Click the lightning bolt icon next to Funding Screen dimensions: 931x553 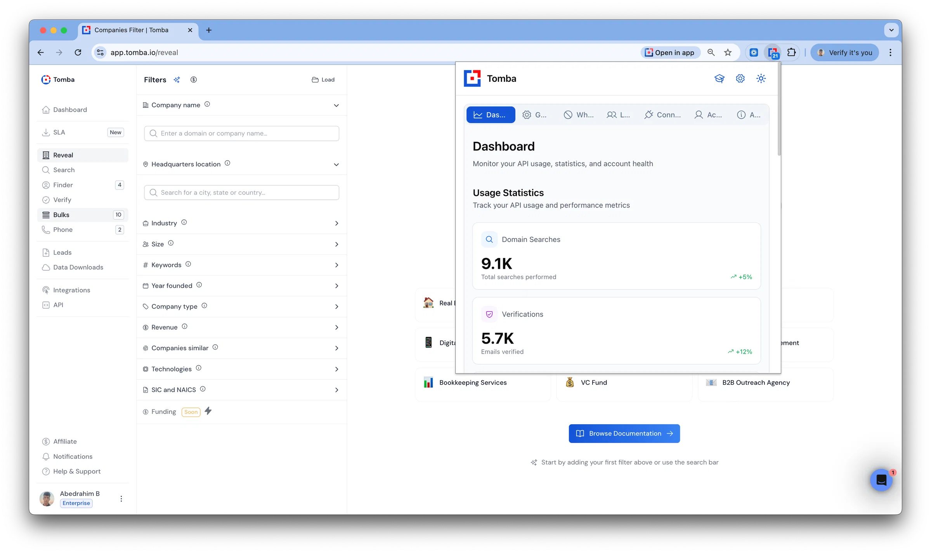pyautogui.click(x=208, y=411)
